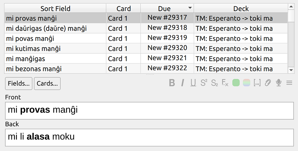Record audio with microphone icon
This screenshot has width=298, height=151.
click(x=279, y=83)
